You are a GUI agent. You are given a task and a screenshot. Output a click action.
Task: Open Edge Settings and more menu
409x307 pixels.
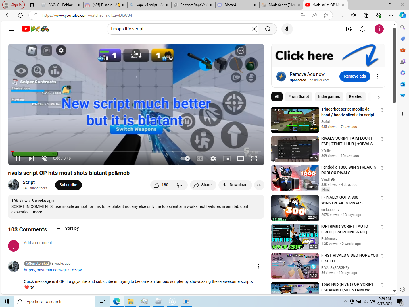tap(391, 15)
